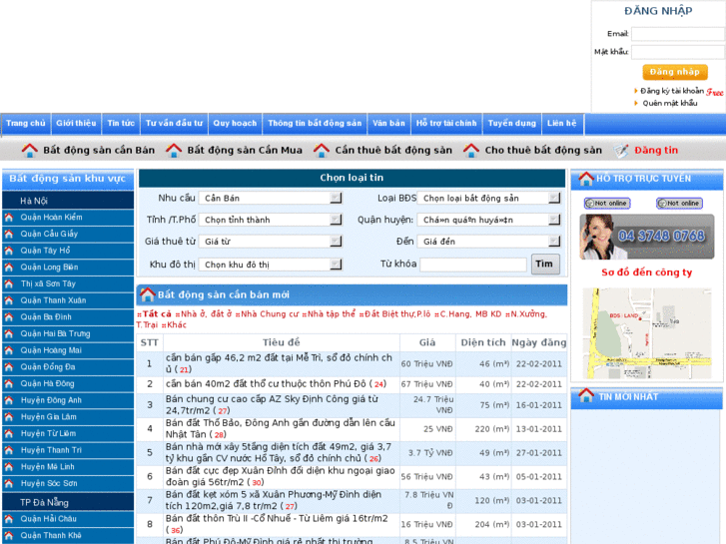Click house icon beside Bất động sản Cần Mua

point(174,150)
